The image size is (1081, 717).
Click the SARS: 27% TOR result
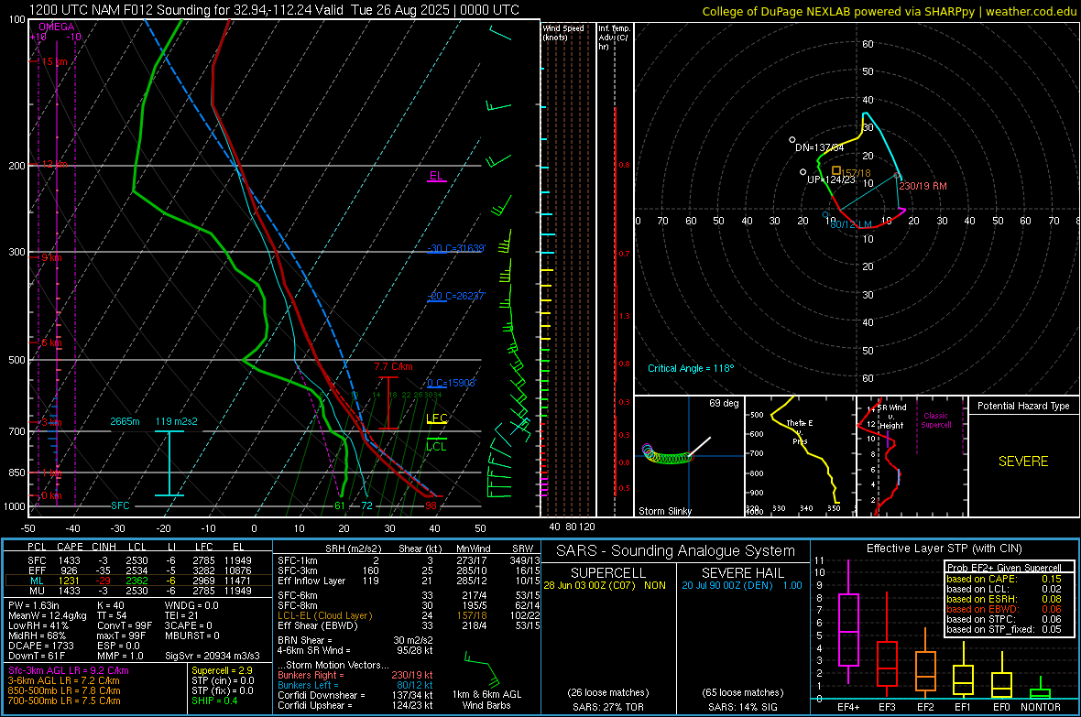[608, 707]
